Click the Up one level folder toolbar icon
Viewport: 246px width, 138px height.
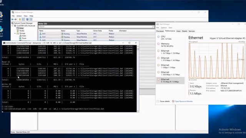click(20, 20)
